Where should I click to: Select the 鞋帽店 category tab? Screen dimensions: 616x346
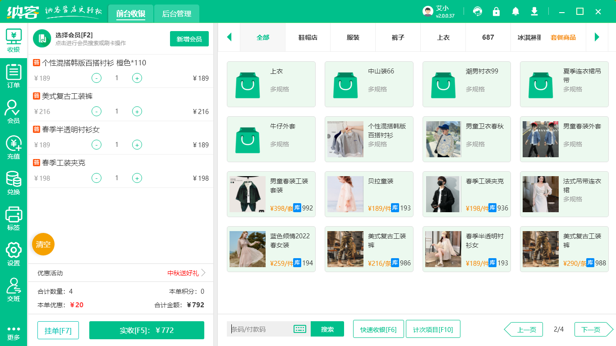pyautogui.click(x=308, y=37)
